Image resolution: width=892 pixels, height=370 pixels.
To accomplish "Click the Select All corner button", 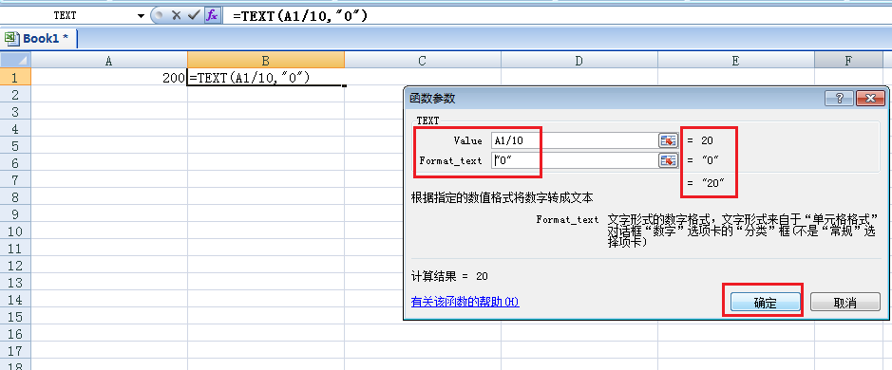I will point(15,61).
